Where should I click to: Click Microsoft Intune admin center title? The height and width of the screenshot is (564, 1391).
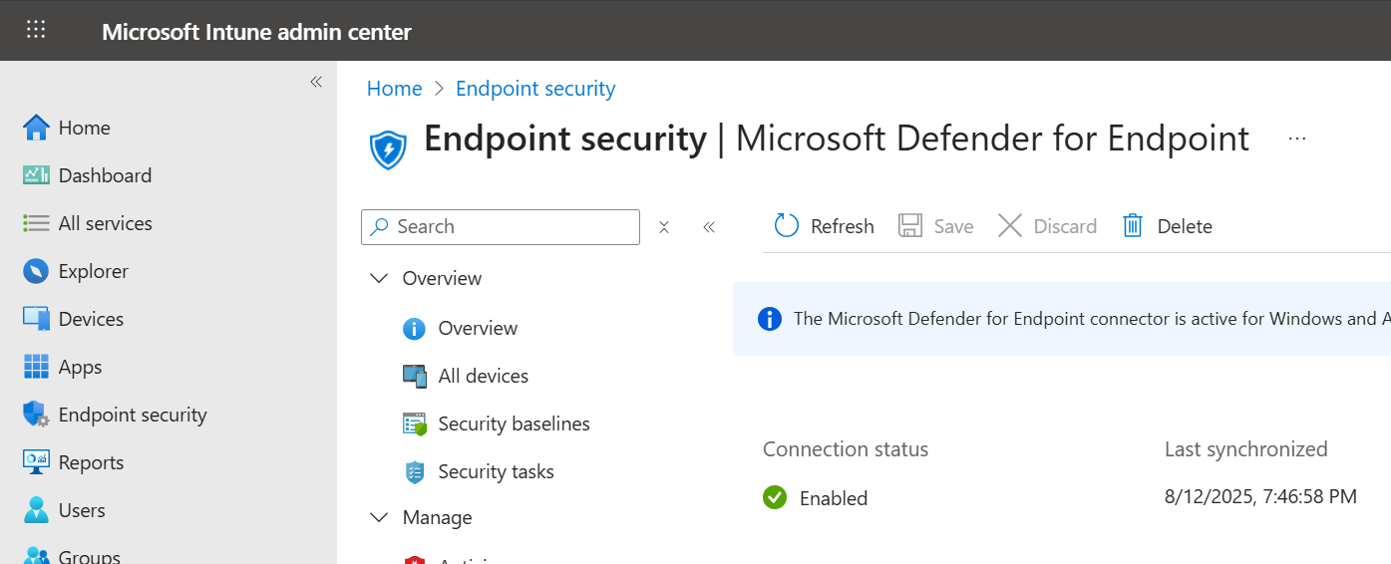pos(256,31)
